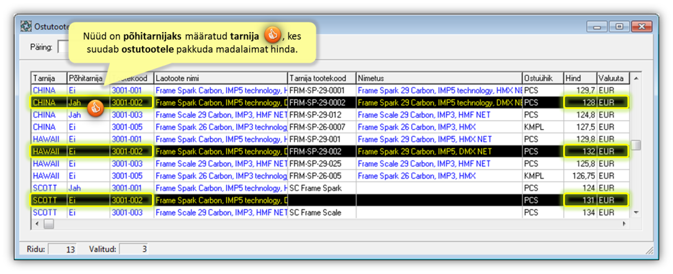673x274 pixels.
Task: Select the SC Frame Scale cell
Action: (321, 212)
